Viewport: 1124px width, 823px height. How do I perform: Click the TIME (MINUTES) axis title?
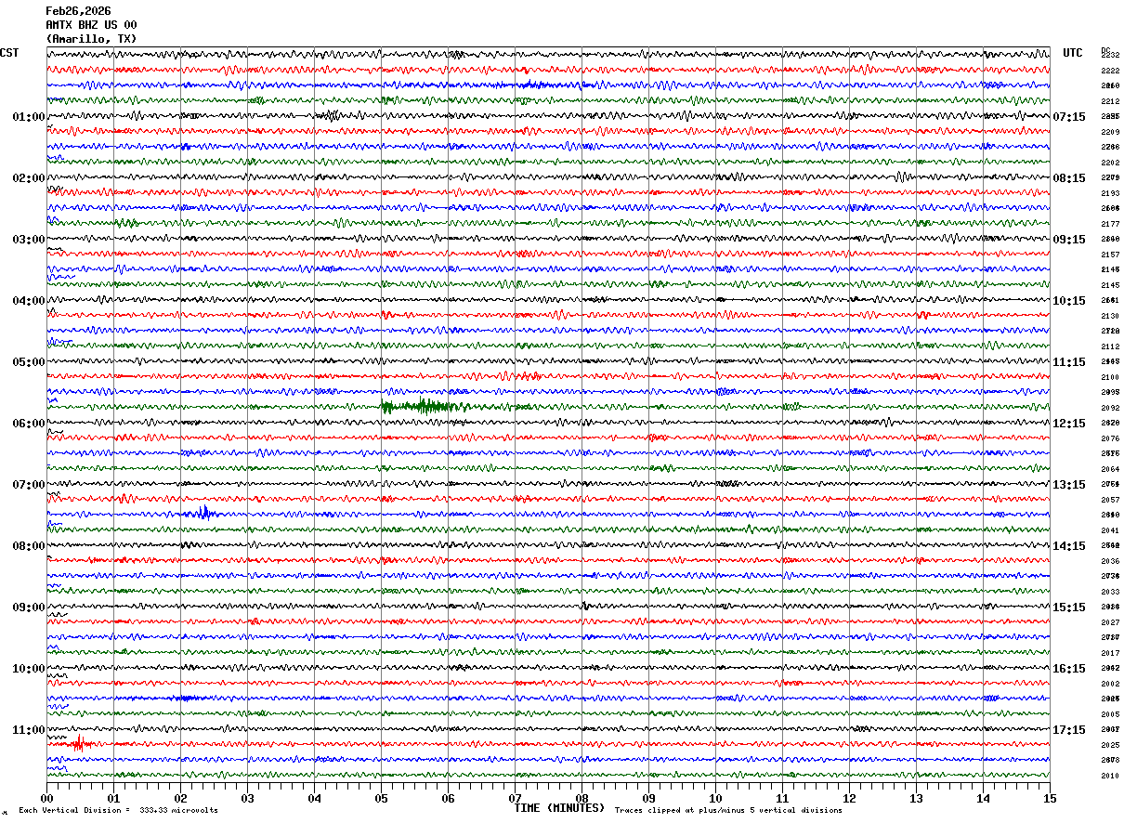[559, 808]
